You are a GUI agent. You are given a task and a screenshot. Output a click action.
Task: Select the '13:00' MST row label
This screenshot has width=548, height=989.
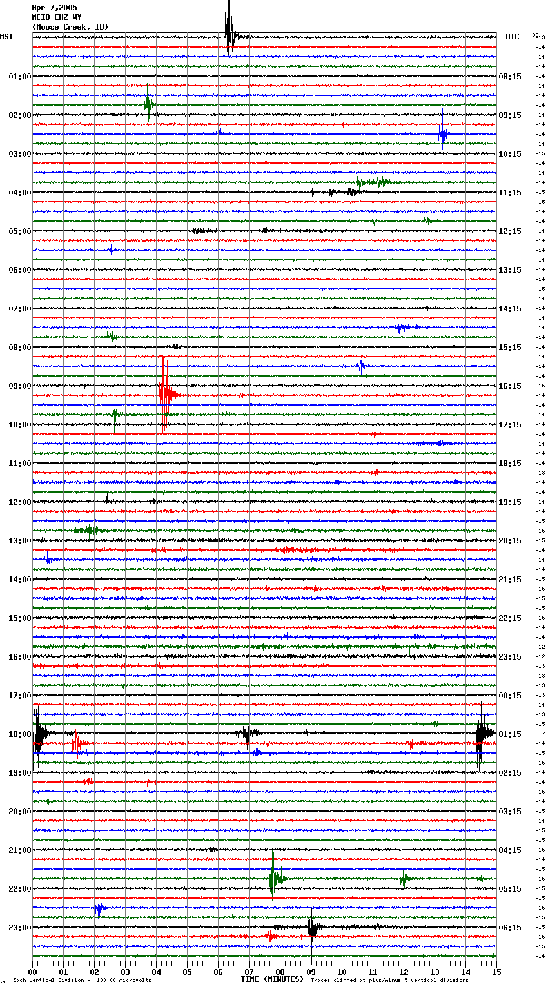(20, 541)
